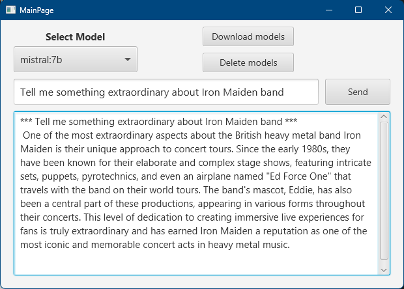This screenshot has height=289, width=404.
Task: Click the model selector dropdown arrow
Action: (x=126, y=60)
